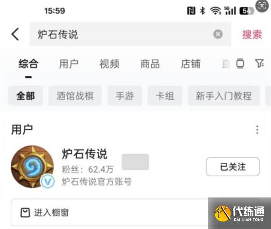The width and height of the screenshot is (271, 229).
Task: Clear the search text with X icon
Action: point(218,34)
